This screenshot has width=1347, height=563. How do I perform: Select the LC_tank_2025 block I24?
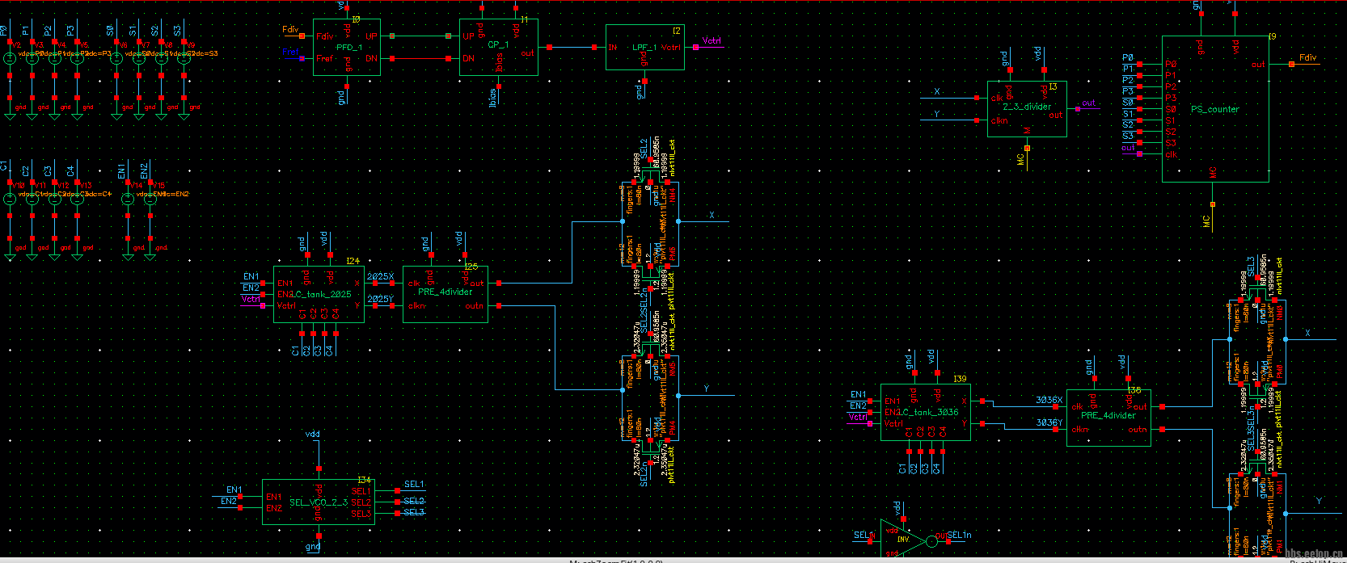[x=319, y=295]
